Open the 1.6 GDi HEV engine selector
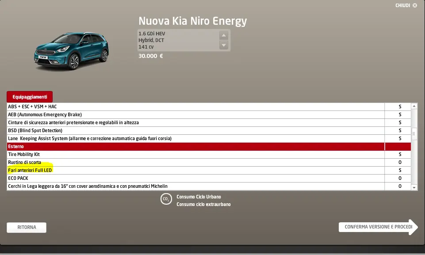 [x=184, y=40]
